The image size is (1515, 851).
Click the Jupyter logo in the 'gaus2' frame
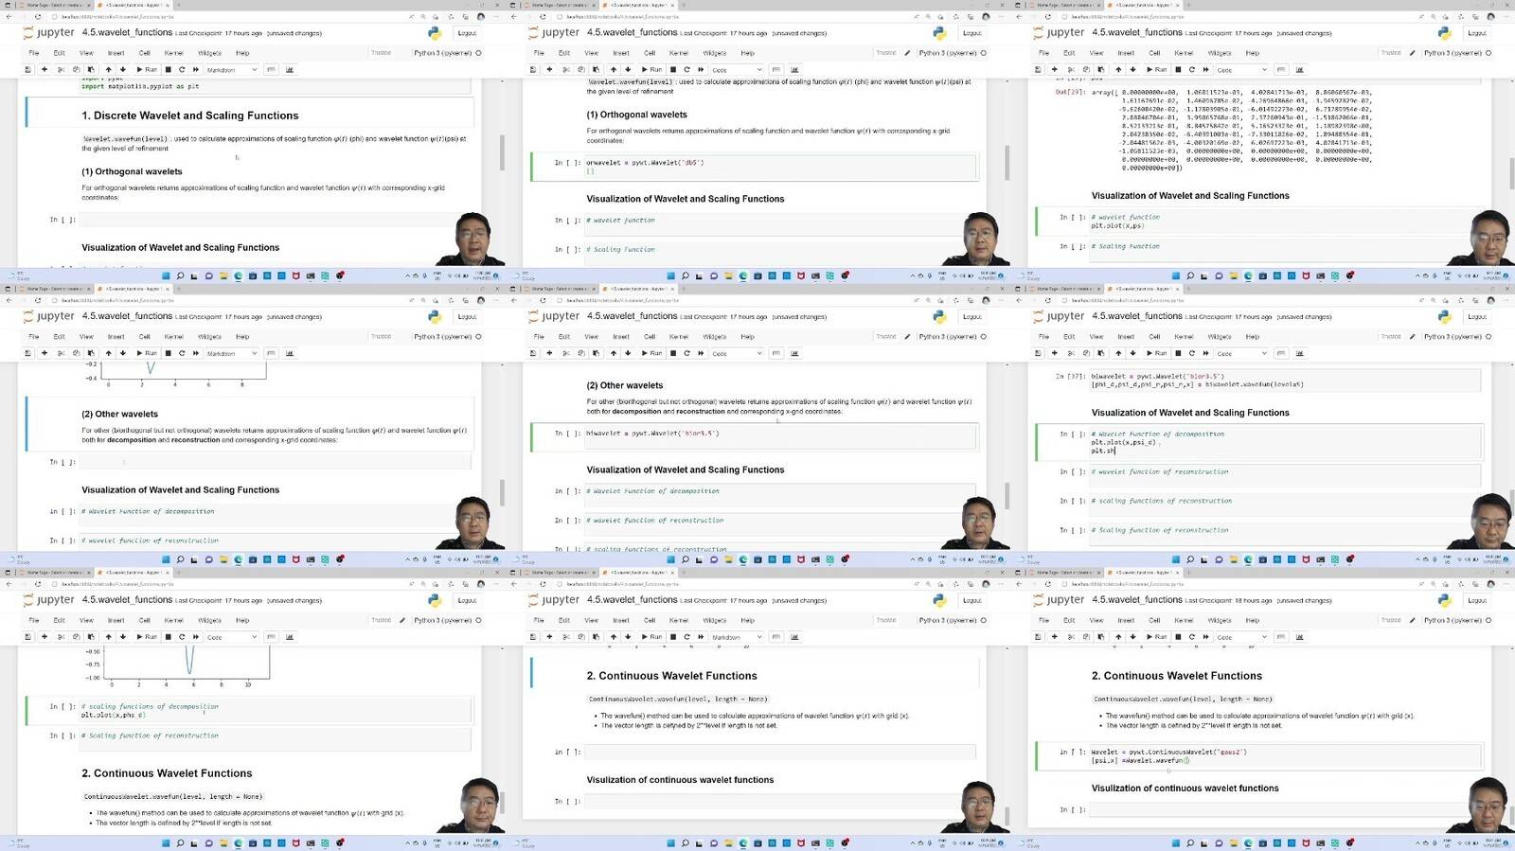coord(1060,600)
